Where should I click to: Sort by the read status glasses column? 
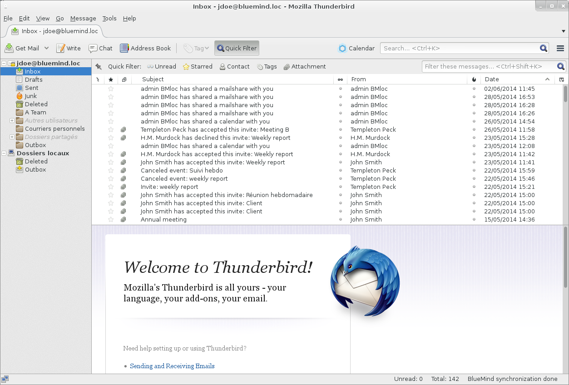340,79
